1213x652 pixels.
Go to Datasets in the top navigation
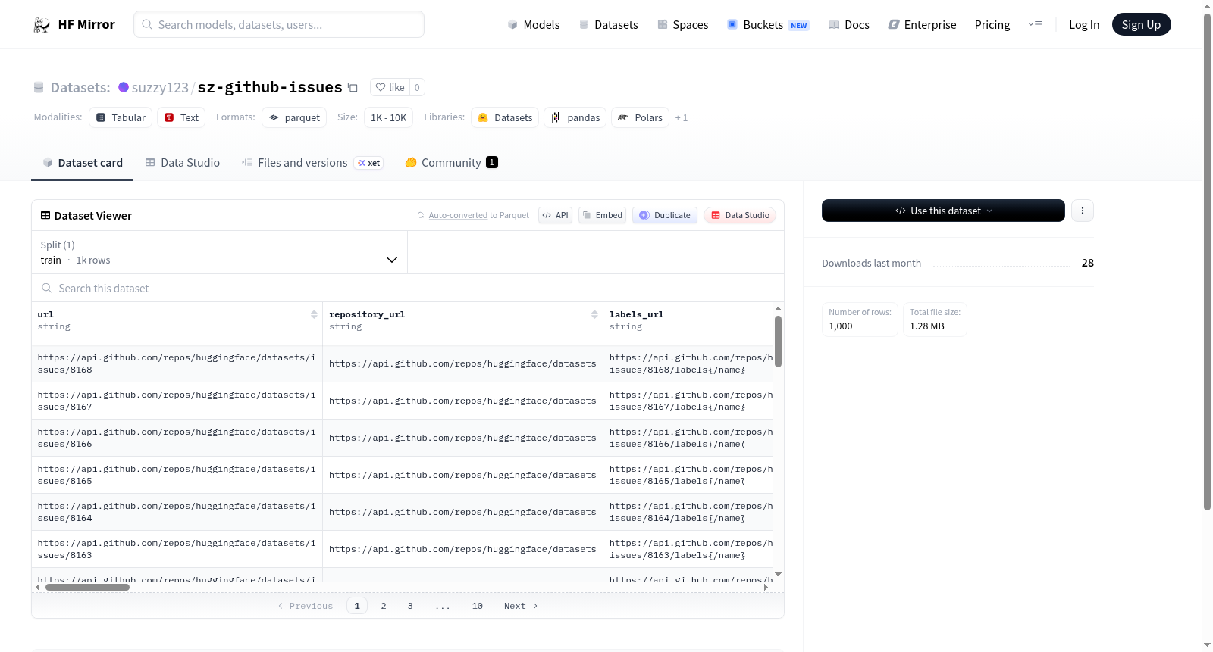[x=609, y=25]
